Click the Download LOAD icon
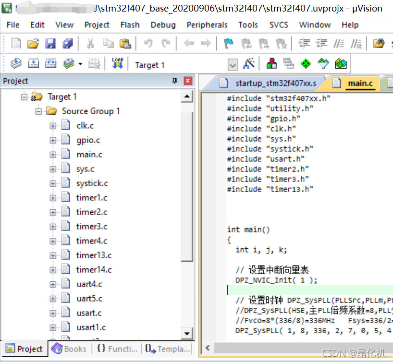 coord(118,63)
